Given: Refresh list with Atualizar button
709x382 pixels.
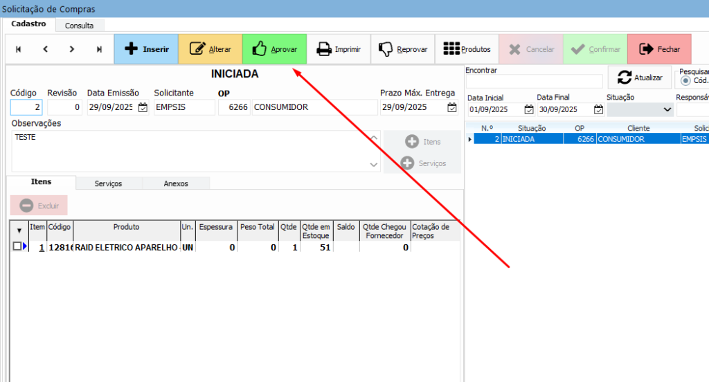Looking at the screenshot, I should pyautogui.click(x=640, y=78).
